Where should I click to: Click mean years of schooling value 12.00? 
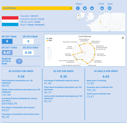click(90, 83)
